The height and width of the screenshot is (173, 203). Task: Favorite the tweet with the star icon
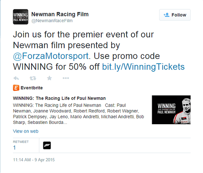pos(49,78)
